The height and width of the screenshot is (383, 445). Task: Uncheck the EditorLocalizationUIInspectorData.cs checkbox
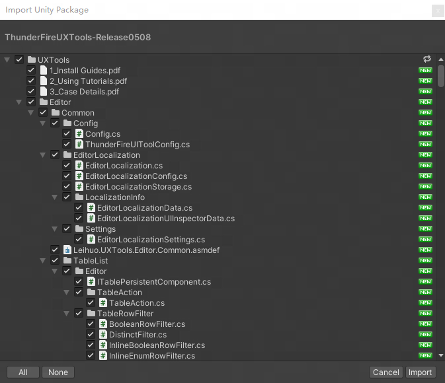(79, 219)
